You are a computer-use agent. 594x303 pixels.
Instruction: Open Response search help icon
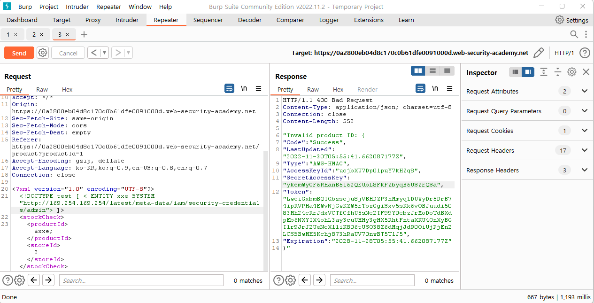(278, 280)
